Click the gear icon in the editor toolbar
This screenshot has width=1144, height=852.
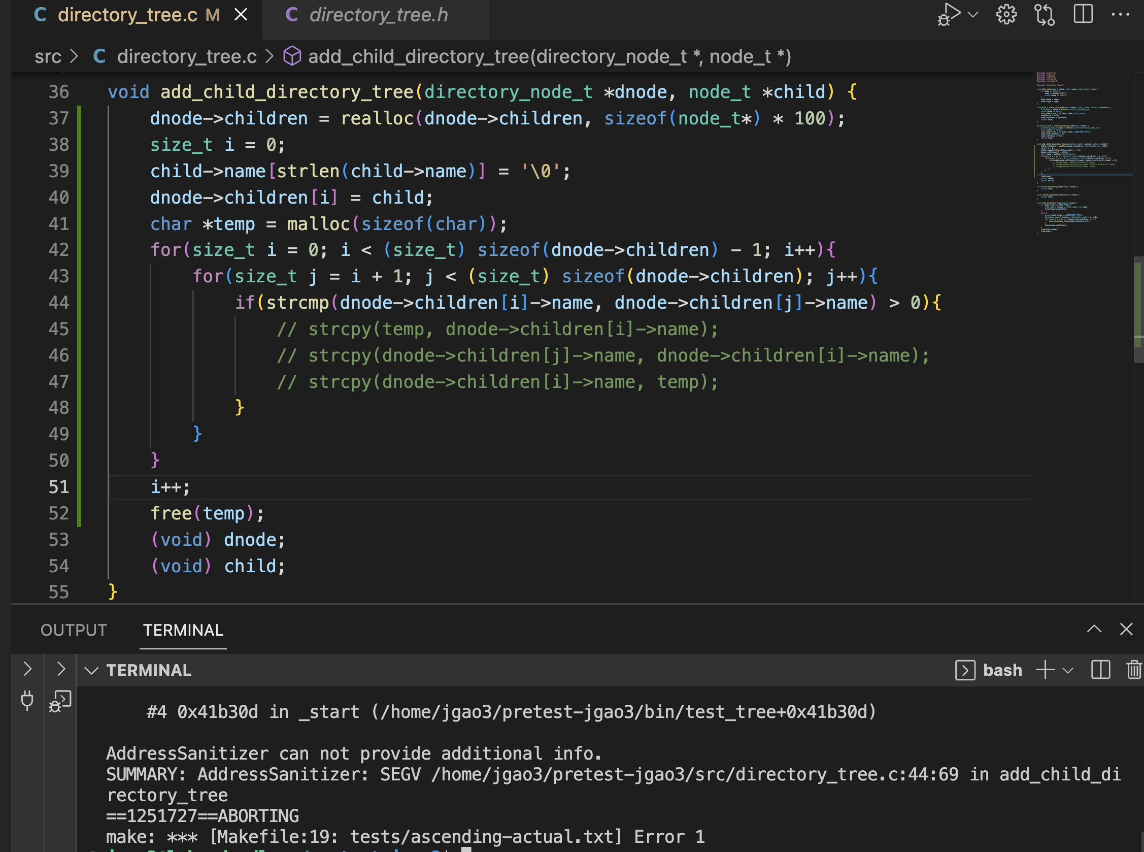[1006, 14]
